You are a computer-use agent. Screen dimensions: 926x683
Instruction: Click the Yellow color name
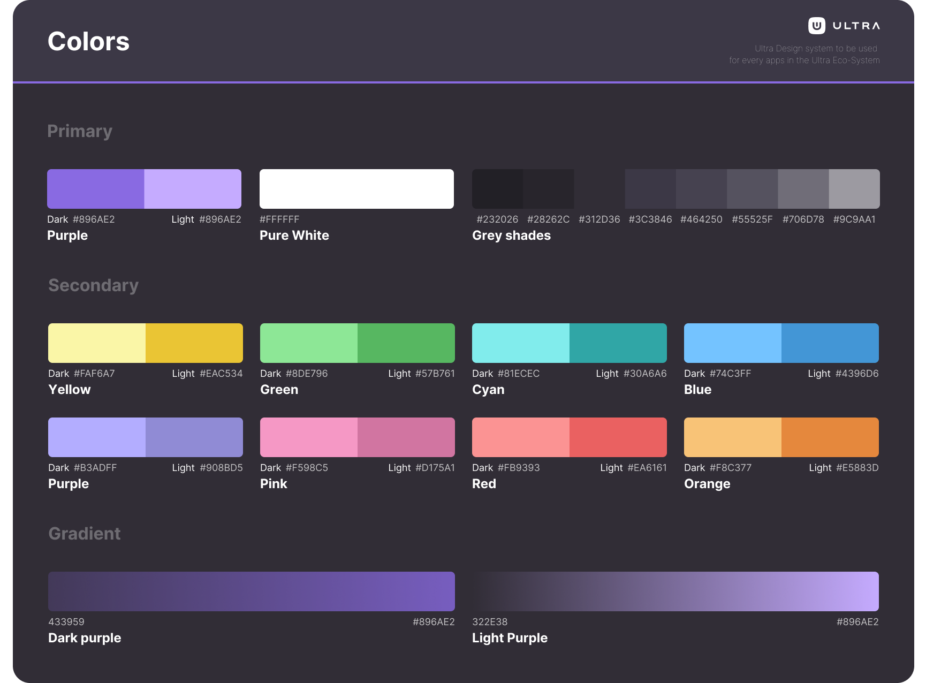pyautogui.click(x=70, y=390)
